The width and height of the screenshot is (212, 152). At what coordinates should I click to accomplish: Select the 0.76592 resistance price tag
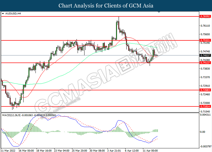pyautogui.click(x=205, y=16)
